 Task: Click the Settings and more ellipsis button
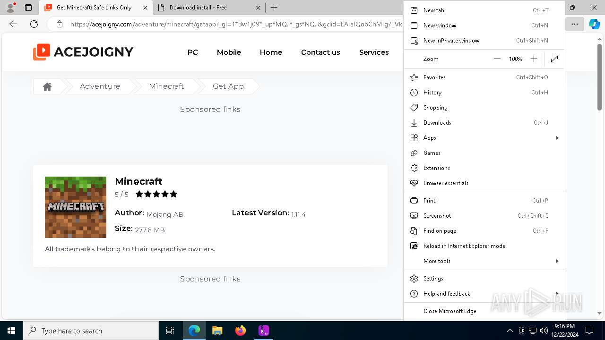click(574, 24)
